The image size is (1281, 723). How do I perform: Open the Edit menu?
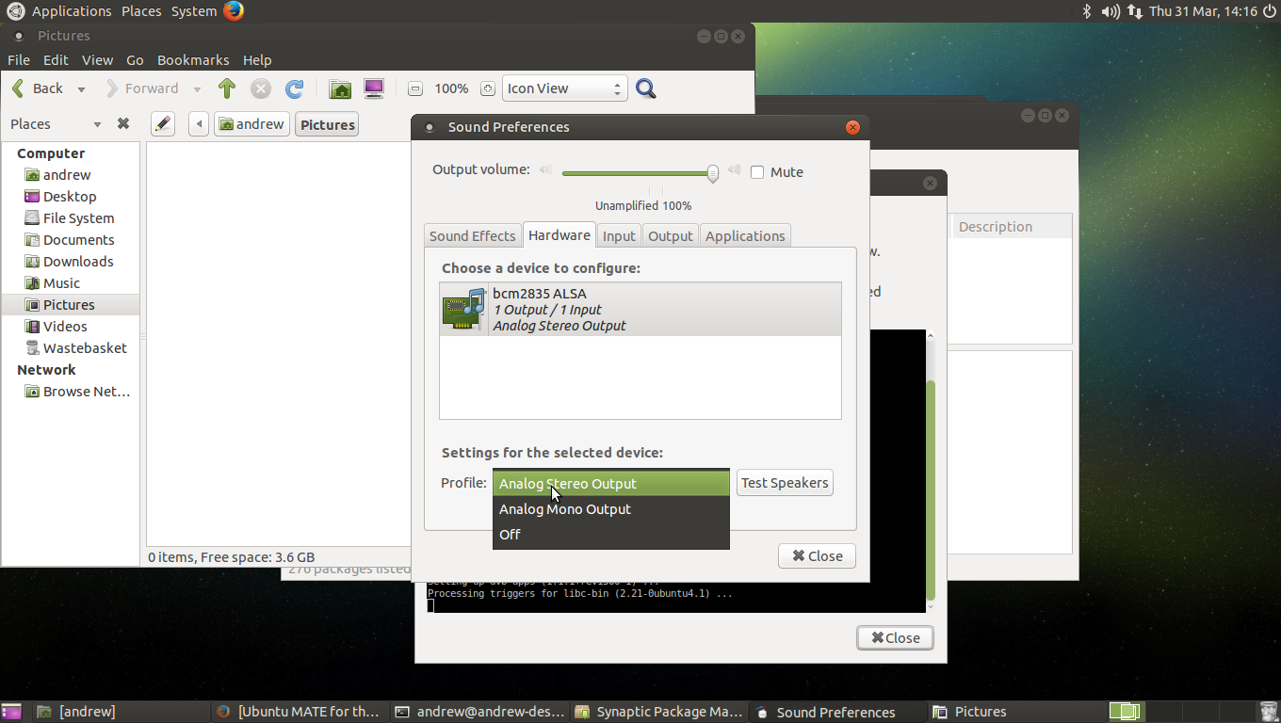[x=56, y=60]
